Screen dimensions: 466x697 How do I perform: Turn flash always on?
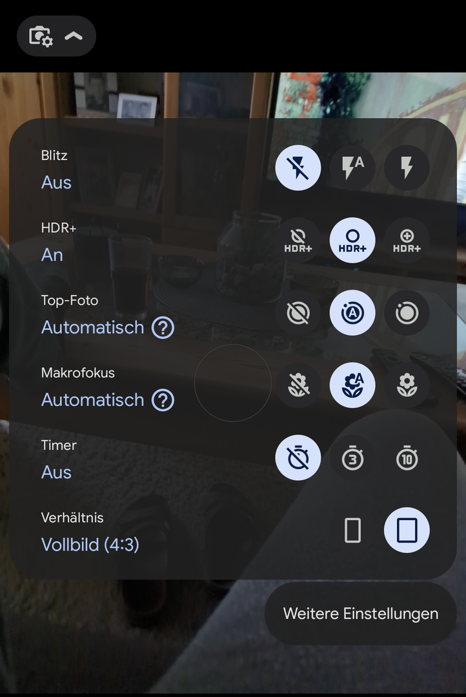[407, 168]
